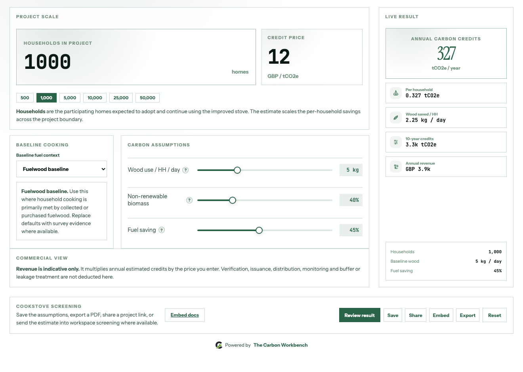This screenshot has width=523, height=372.
Task: Click the Baseline wood summary row
Action: 446,261
